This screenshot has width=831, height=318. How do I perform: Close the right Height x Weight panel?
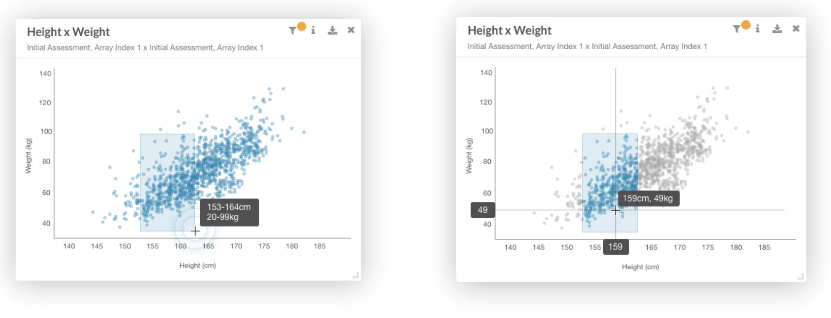796,28
